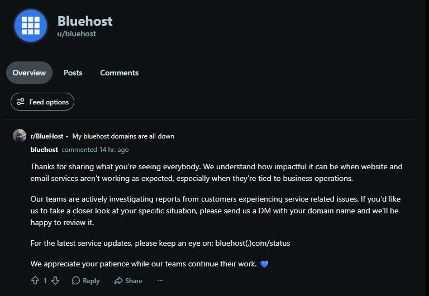The width and height of the screenshot is (429, 296).
Task: Open 'My bluehost domains are all down' post
Action: [x=123, y=136]
